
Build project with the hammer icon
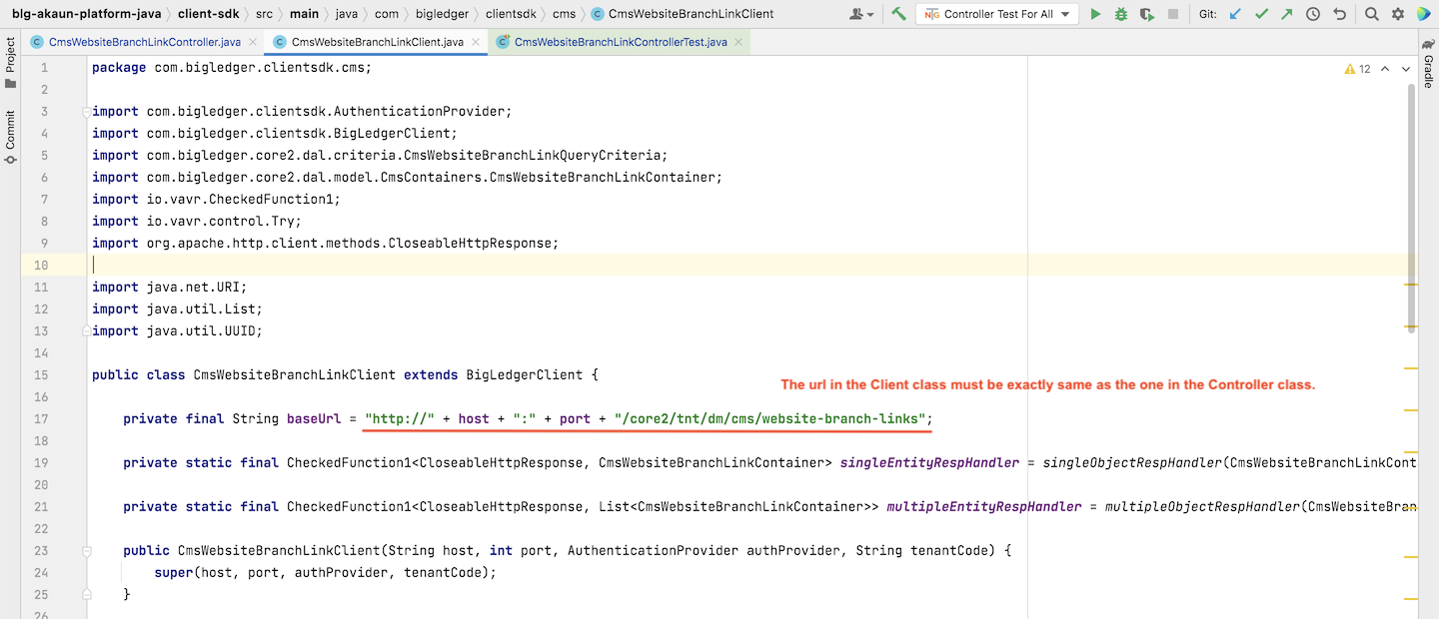(899, 14)
